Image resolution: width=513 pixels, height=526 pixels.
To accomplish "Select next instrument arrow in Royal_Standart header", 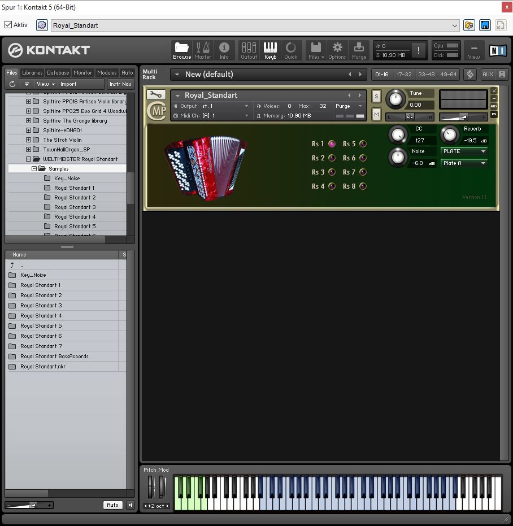I will 360,95.
